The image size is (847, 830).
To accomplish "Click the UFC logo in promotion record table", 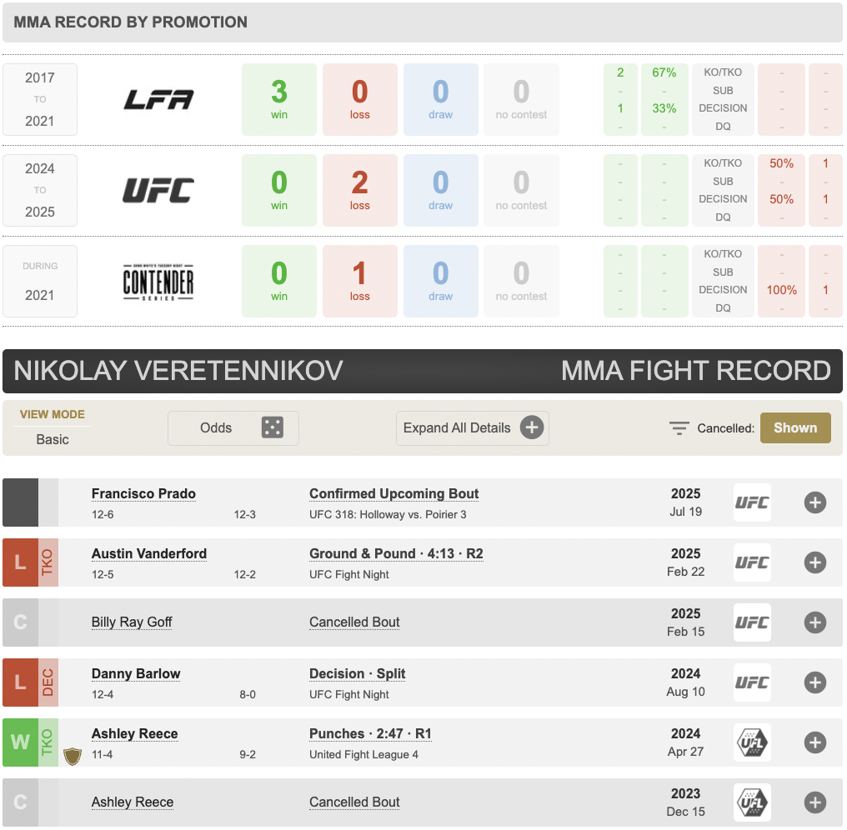I will click(x=158, y=191).
